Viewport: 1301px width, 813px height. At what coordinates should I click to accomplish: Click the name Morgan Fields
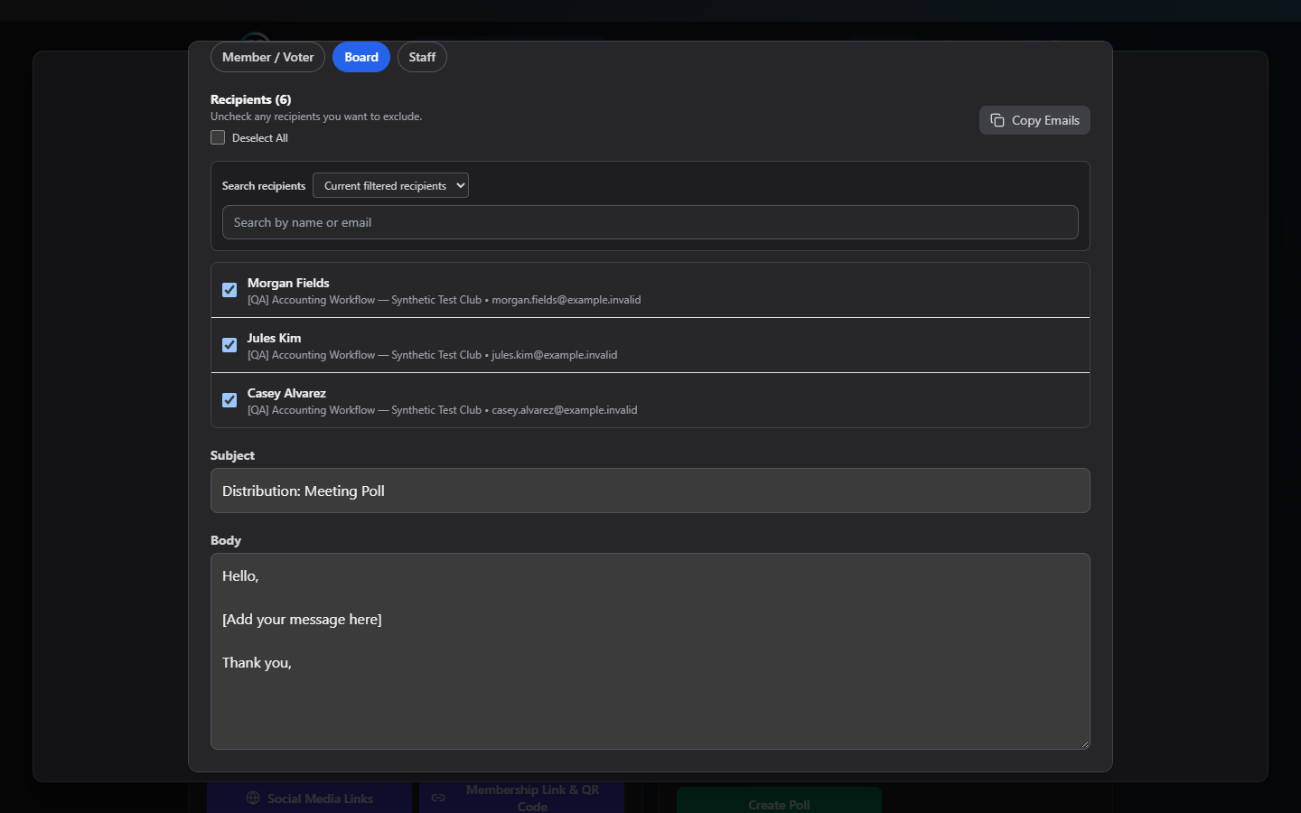point(288,283)
